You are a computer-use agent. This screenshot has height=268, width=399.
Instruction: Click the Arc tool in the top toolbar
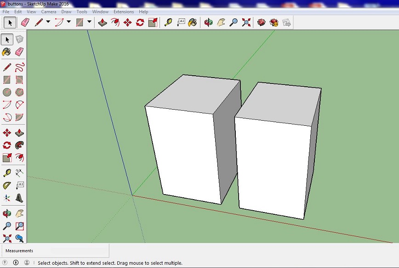point(59,22)
